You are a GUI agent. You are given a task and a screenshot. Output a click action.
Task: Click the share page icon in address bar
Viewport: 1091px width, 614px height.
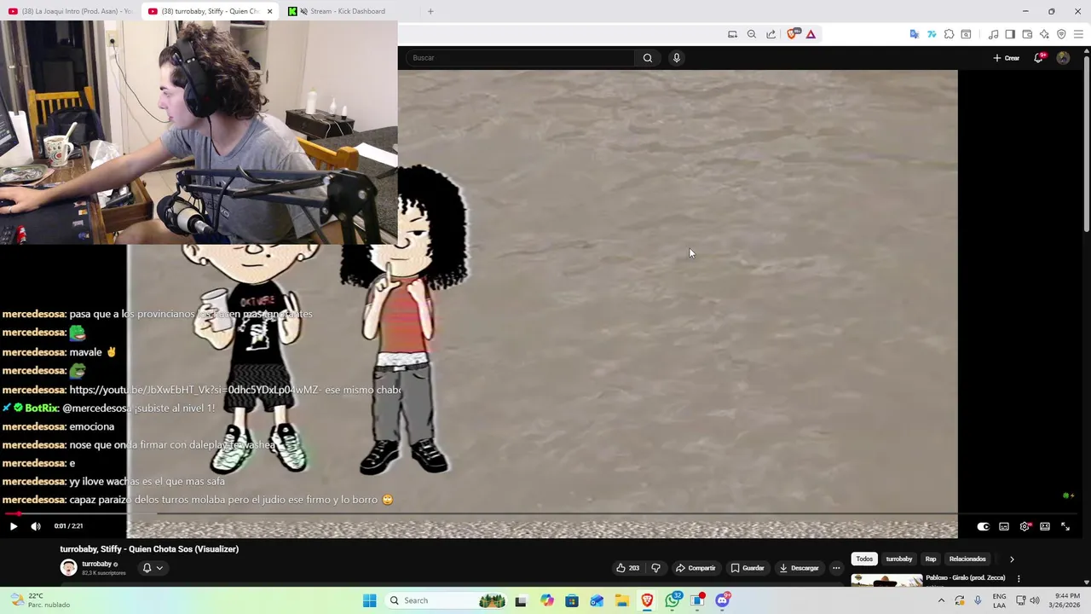pyautogui.click(x=771, y=34)
